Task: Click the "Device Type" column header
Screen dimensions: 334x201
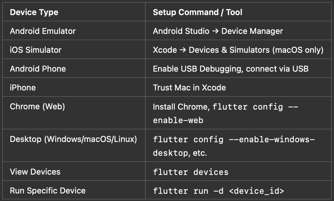Action: [34, 12]
